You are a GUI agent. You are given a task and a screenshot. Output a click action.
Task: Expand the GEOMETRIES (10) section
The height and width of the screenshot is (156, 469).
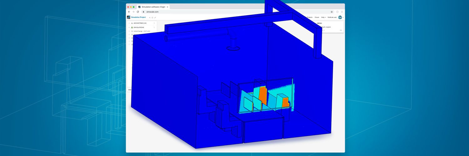[x=129, y=23]
